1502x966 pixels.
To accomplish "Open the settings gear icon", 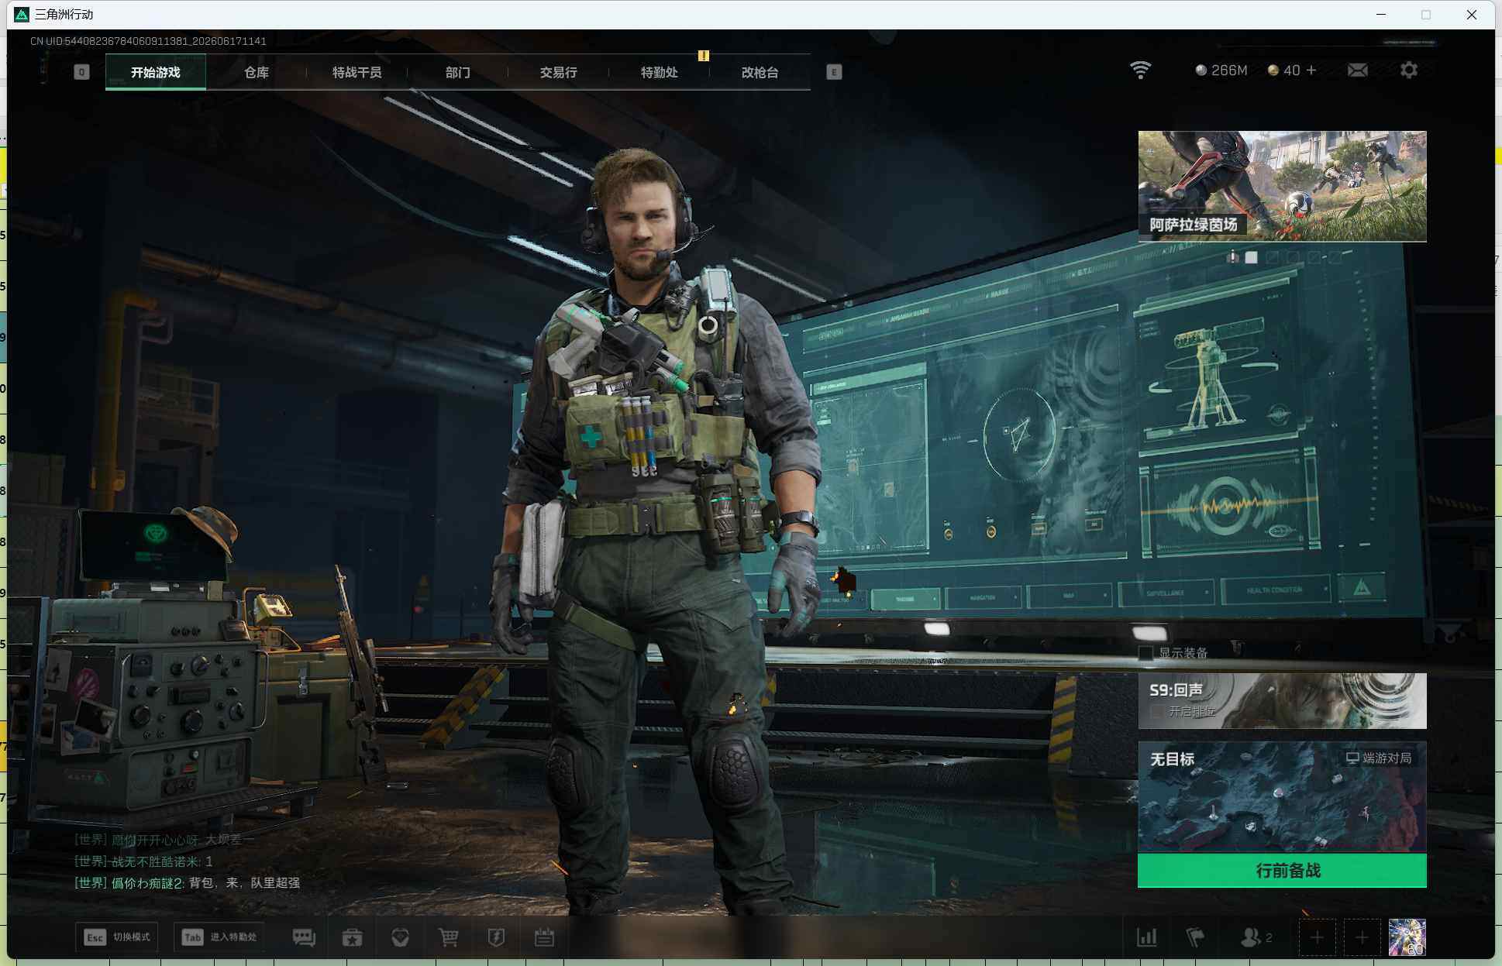I will [x=1409, y=70].
